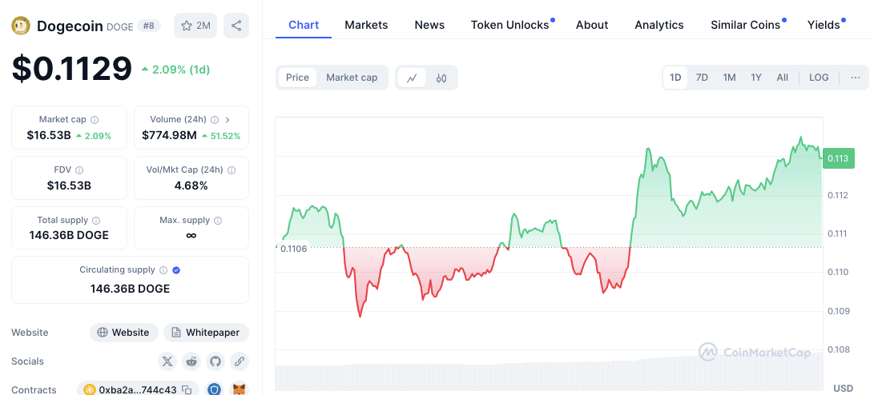Switch chart to candlestick view icon
Image resolution: width=874 pixels, height=395 pixels.
(441, 78)
